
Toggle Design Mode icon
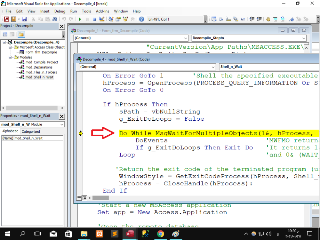102,19
